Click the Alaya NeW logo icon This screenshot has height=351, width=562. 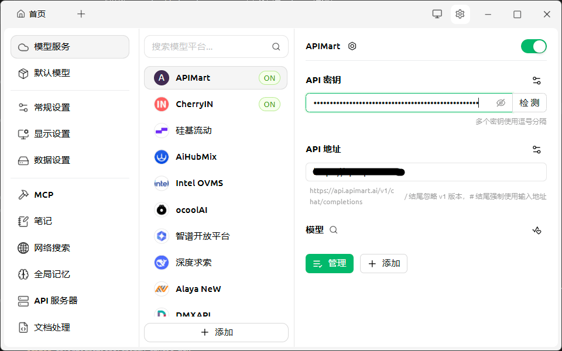162,289
